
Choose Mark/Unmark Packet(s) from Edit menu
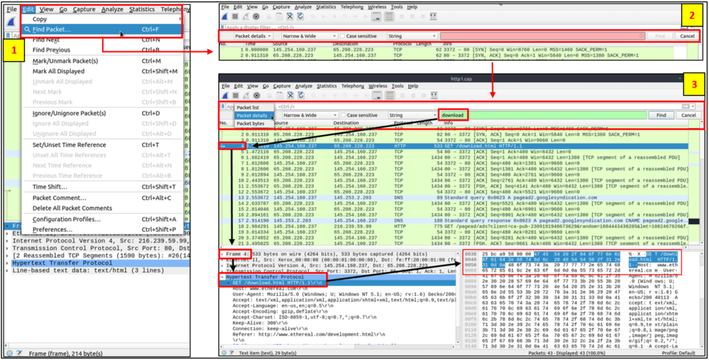tap(102, 61)
